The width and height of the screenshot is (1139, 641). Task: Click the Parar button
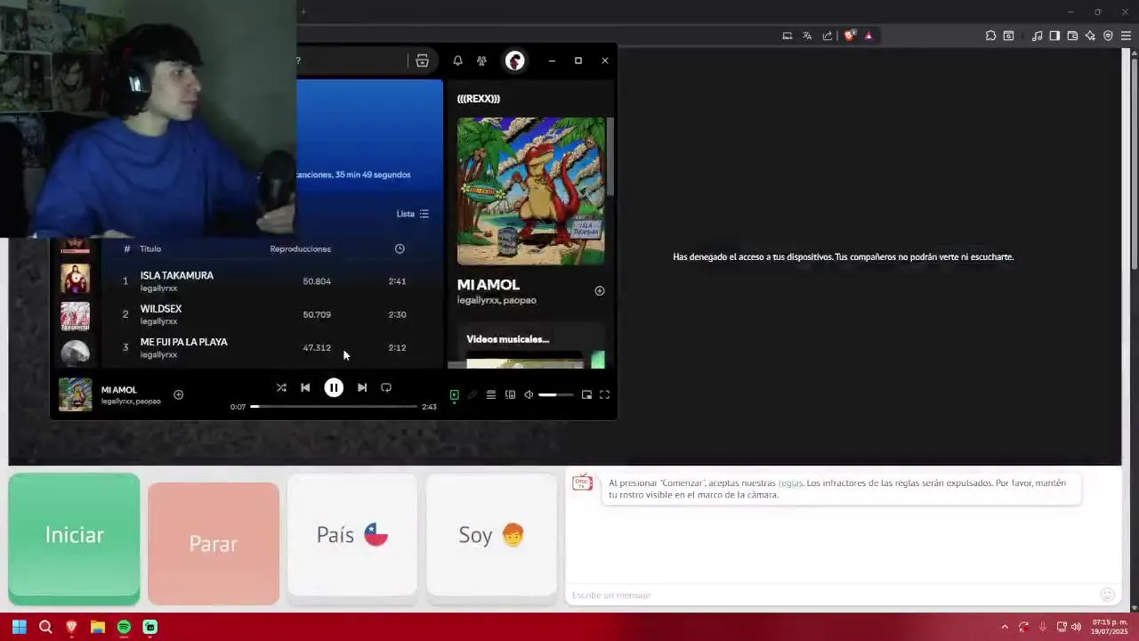point(214,543)
